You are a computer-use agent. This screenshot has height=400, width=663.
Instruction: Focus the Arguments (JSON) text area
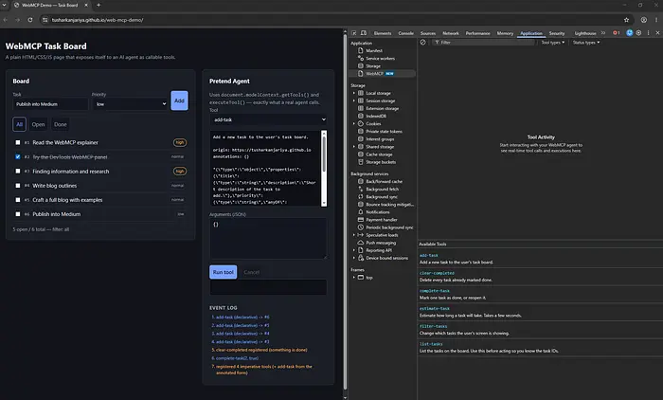268,238
